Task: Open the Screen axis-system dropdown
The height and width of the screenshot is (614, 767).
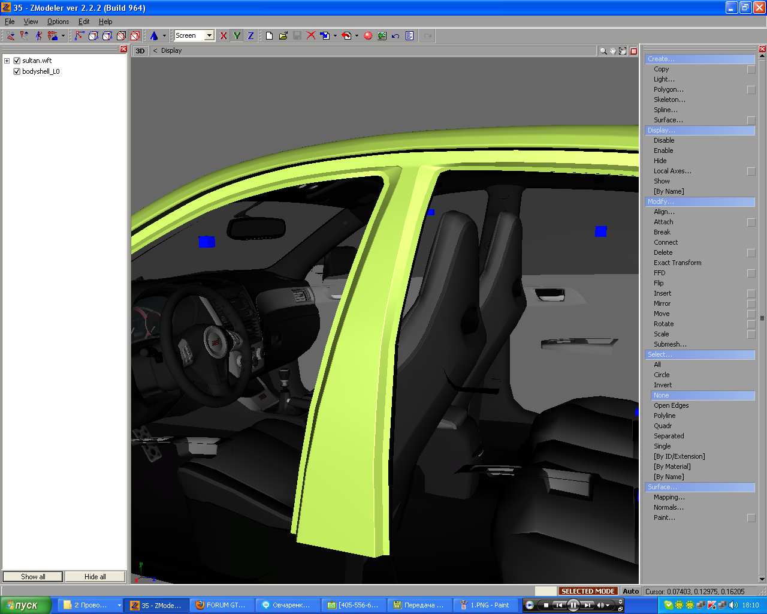Action: pos(209,35)
